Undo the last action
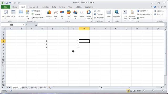168x94 pixels. pos(10,3)
